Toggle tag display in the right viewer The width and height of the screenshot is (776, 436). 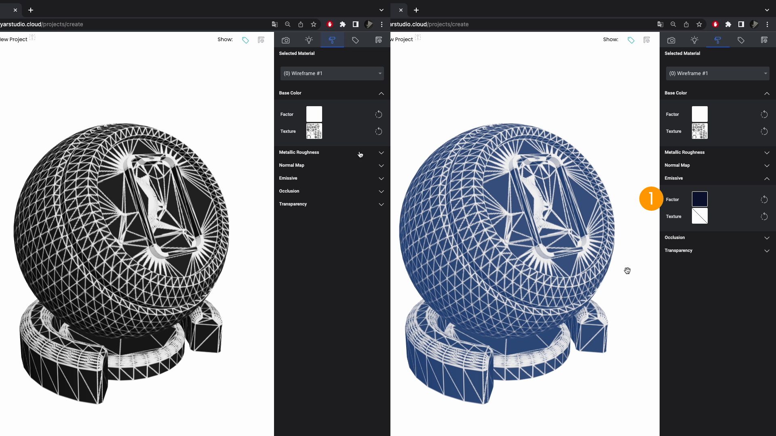pos(630,40)
